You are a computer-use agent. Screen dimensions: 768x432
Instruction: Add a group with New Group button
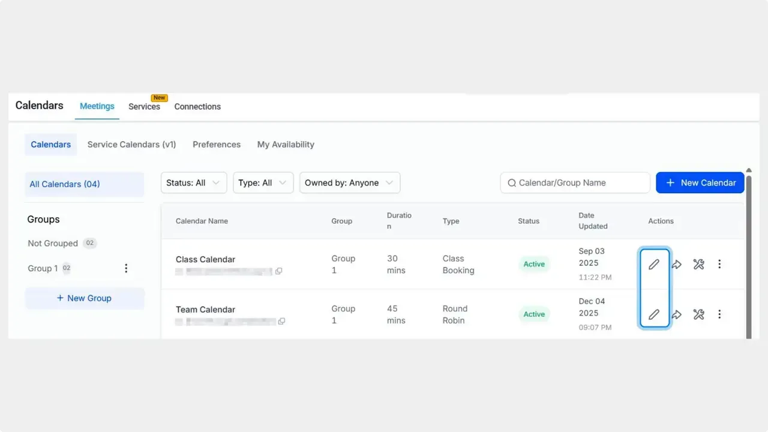tap(85, 298)
